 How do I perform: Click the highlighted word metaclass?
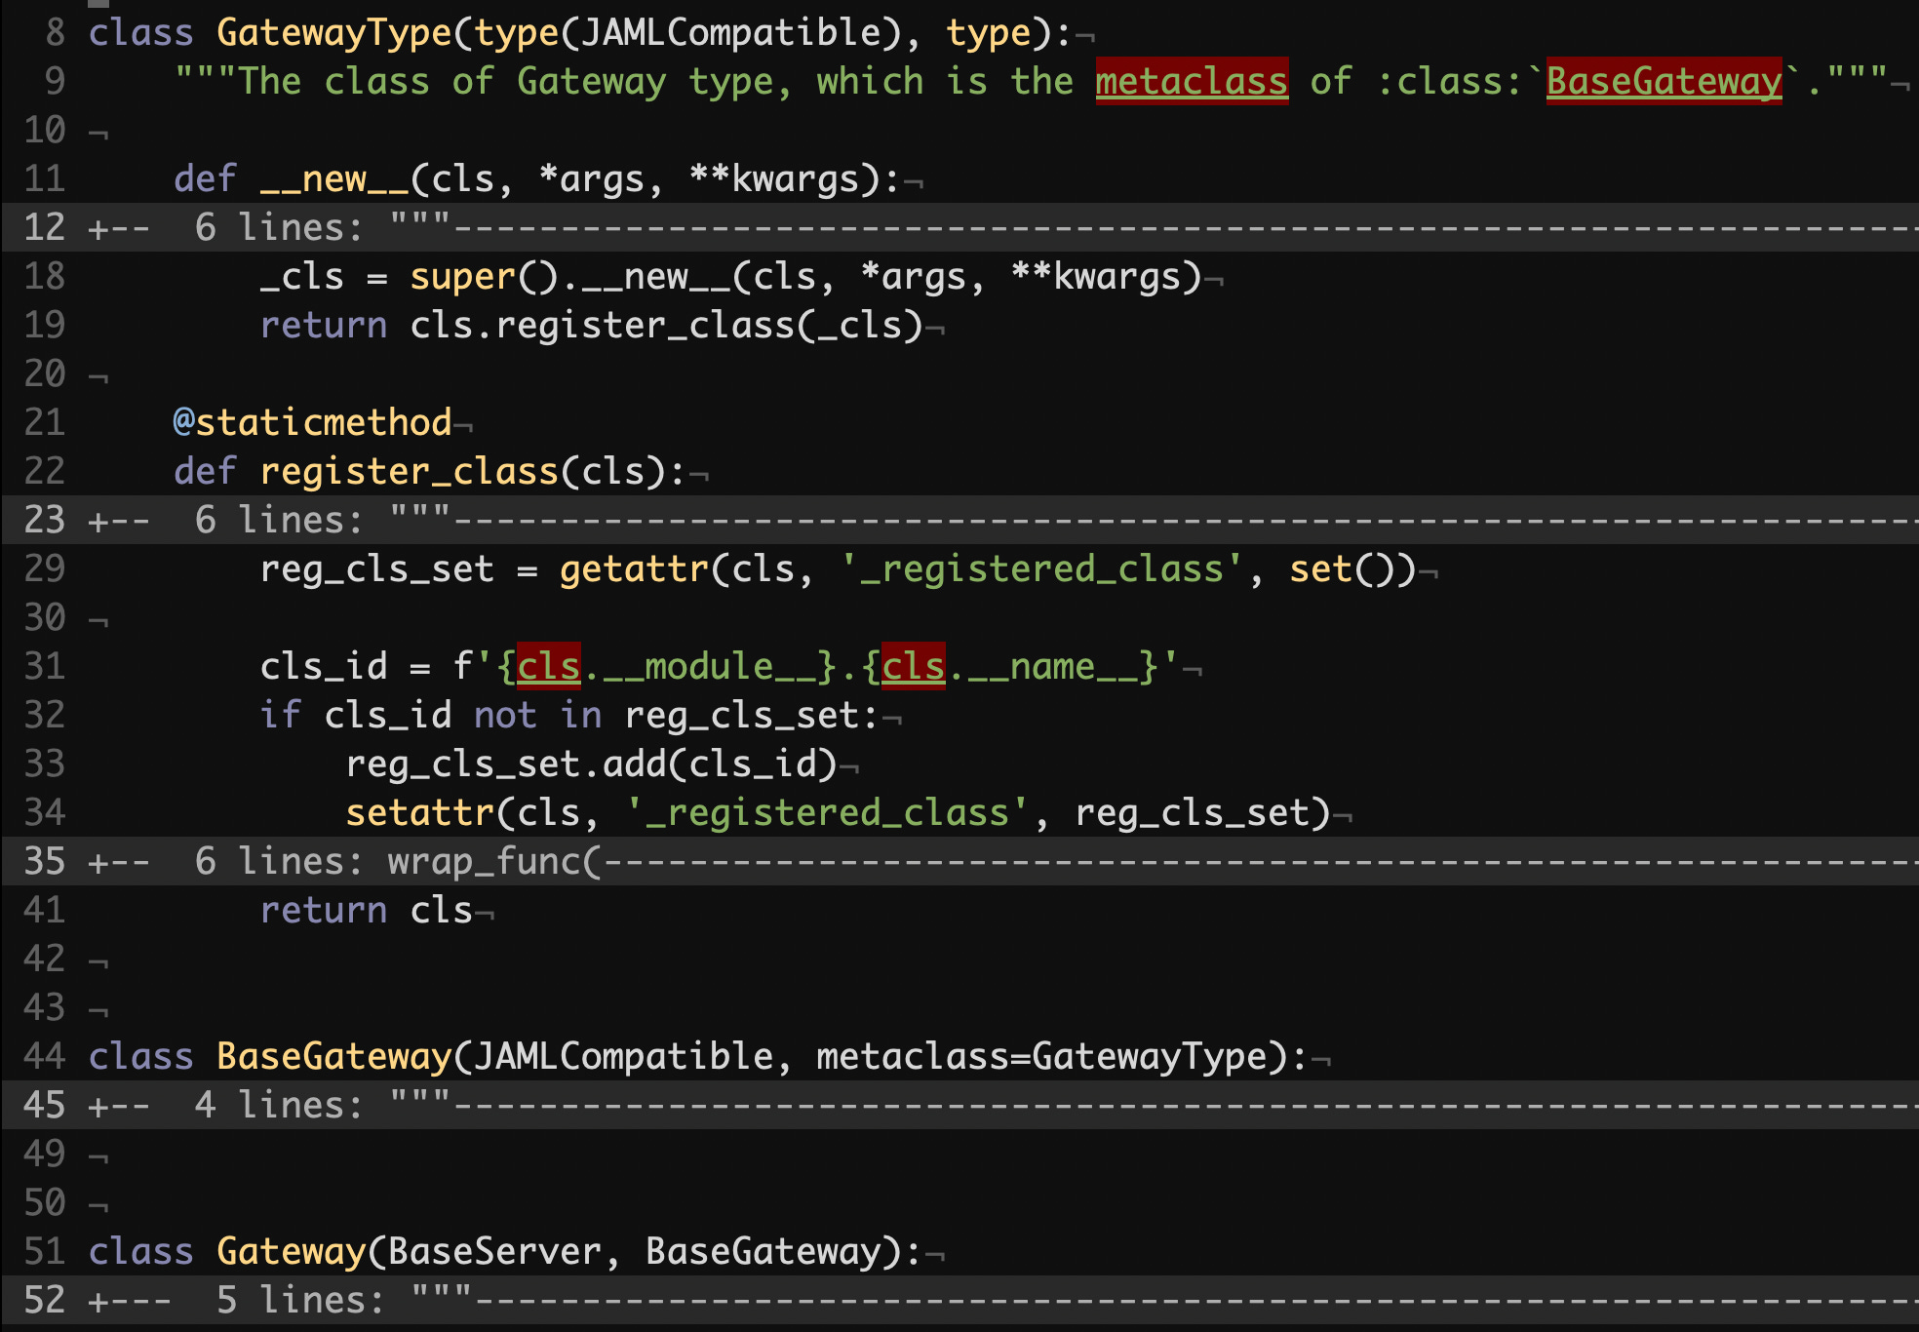point(1191,81)
